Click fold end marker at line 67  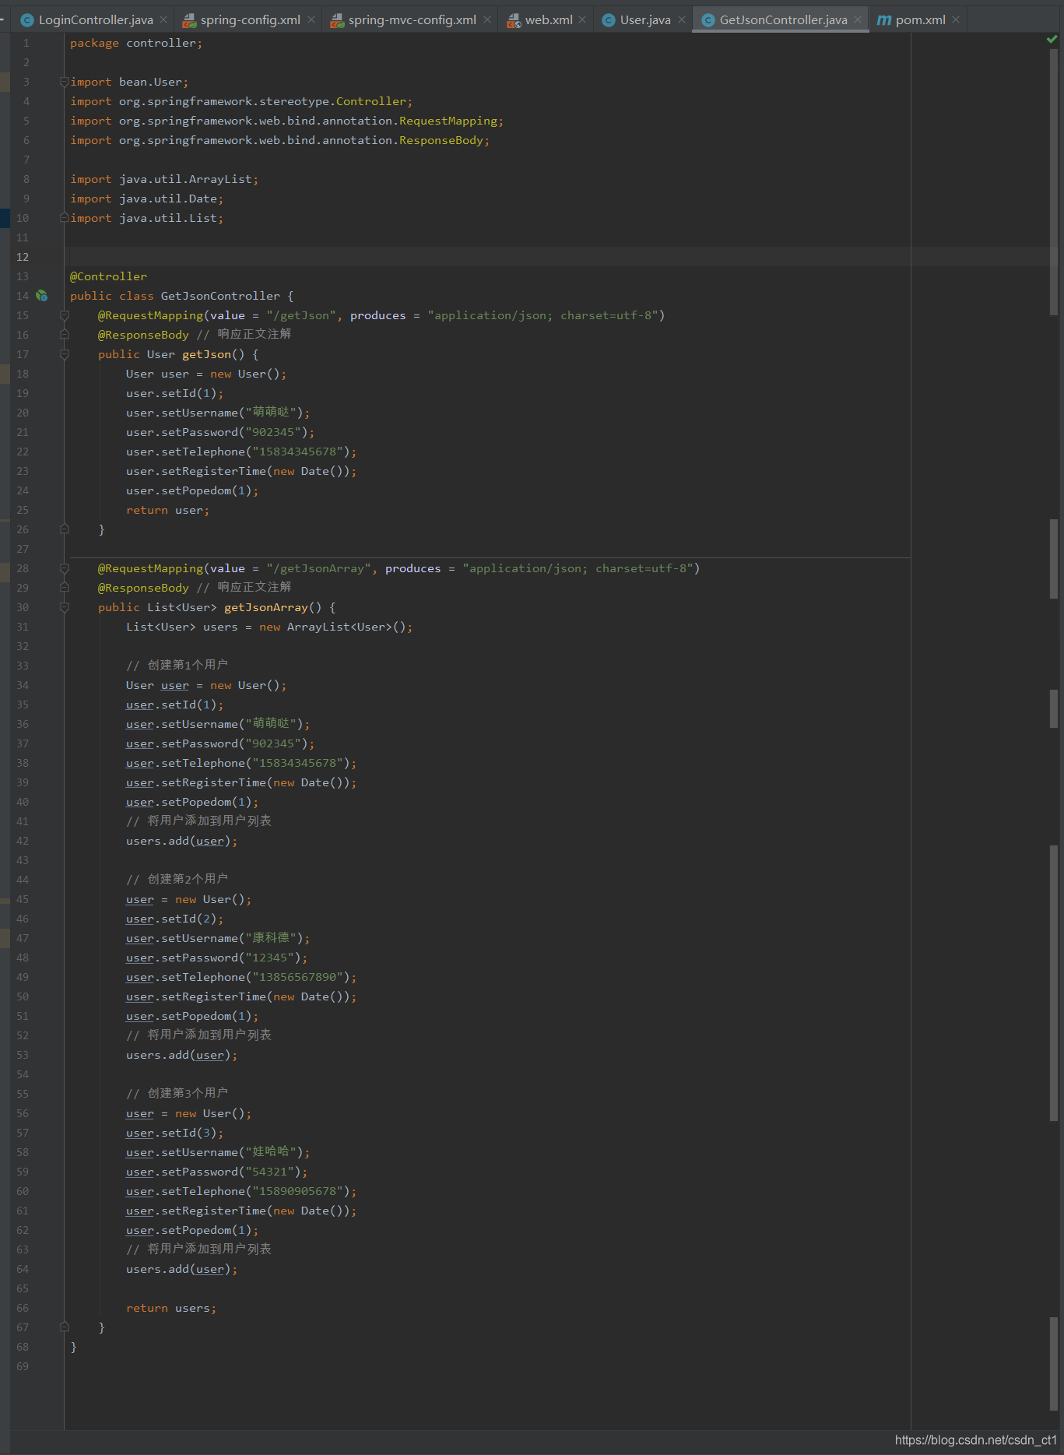pyautogui.click(x=65, y=1327)
